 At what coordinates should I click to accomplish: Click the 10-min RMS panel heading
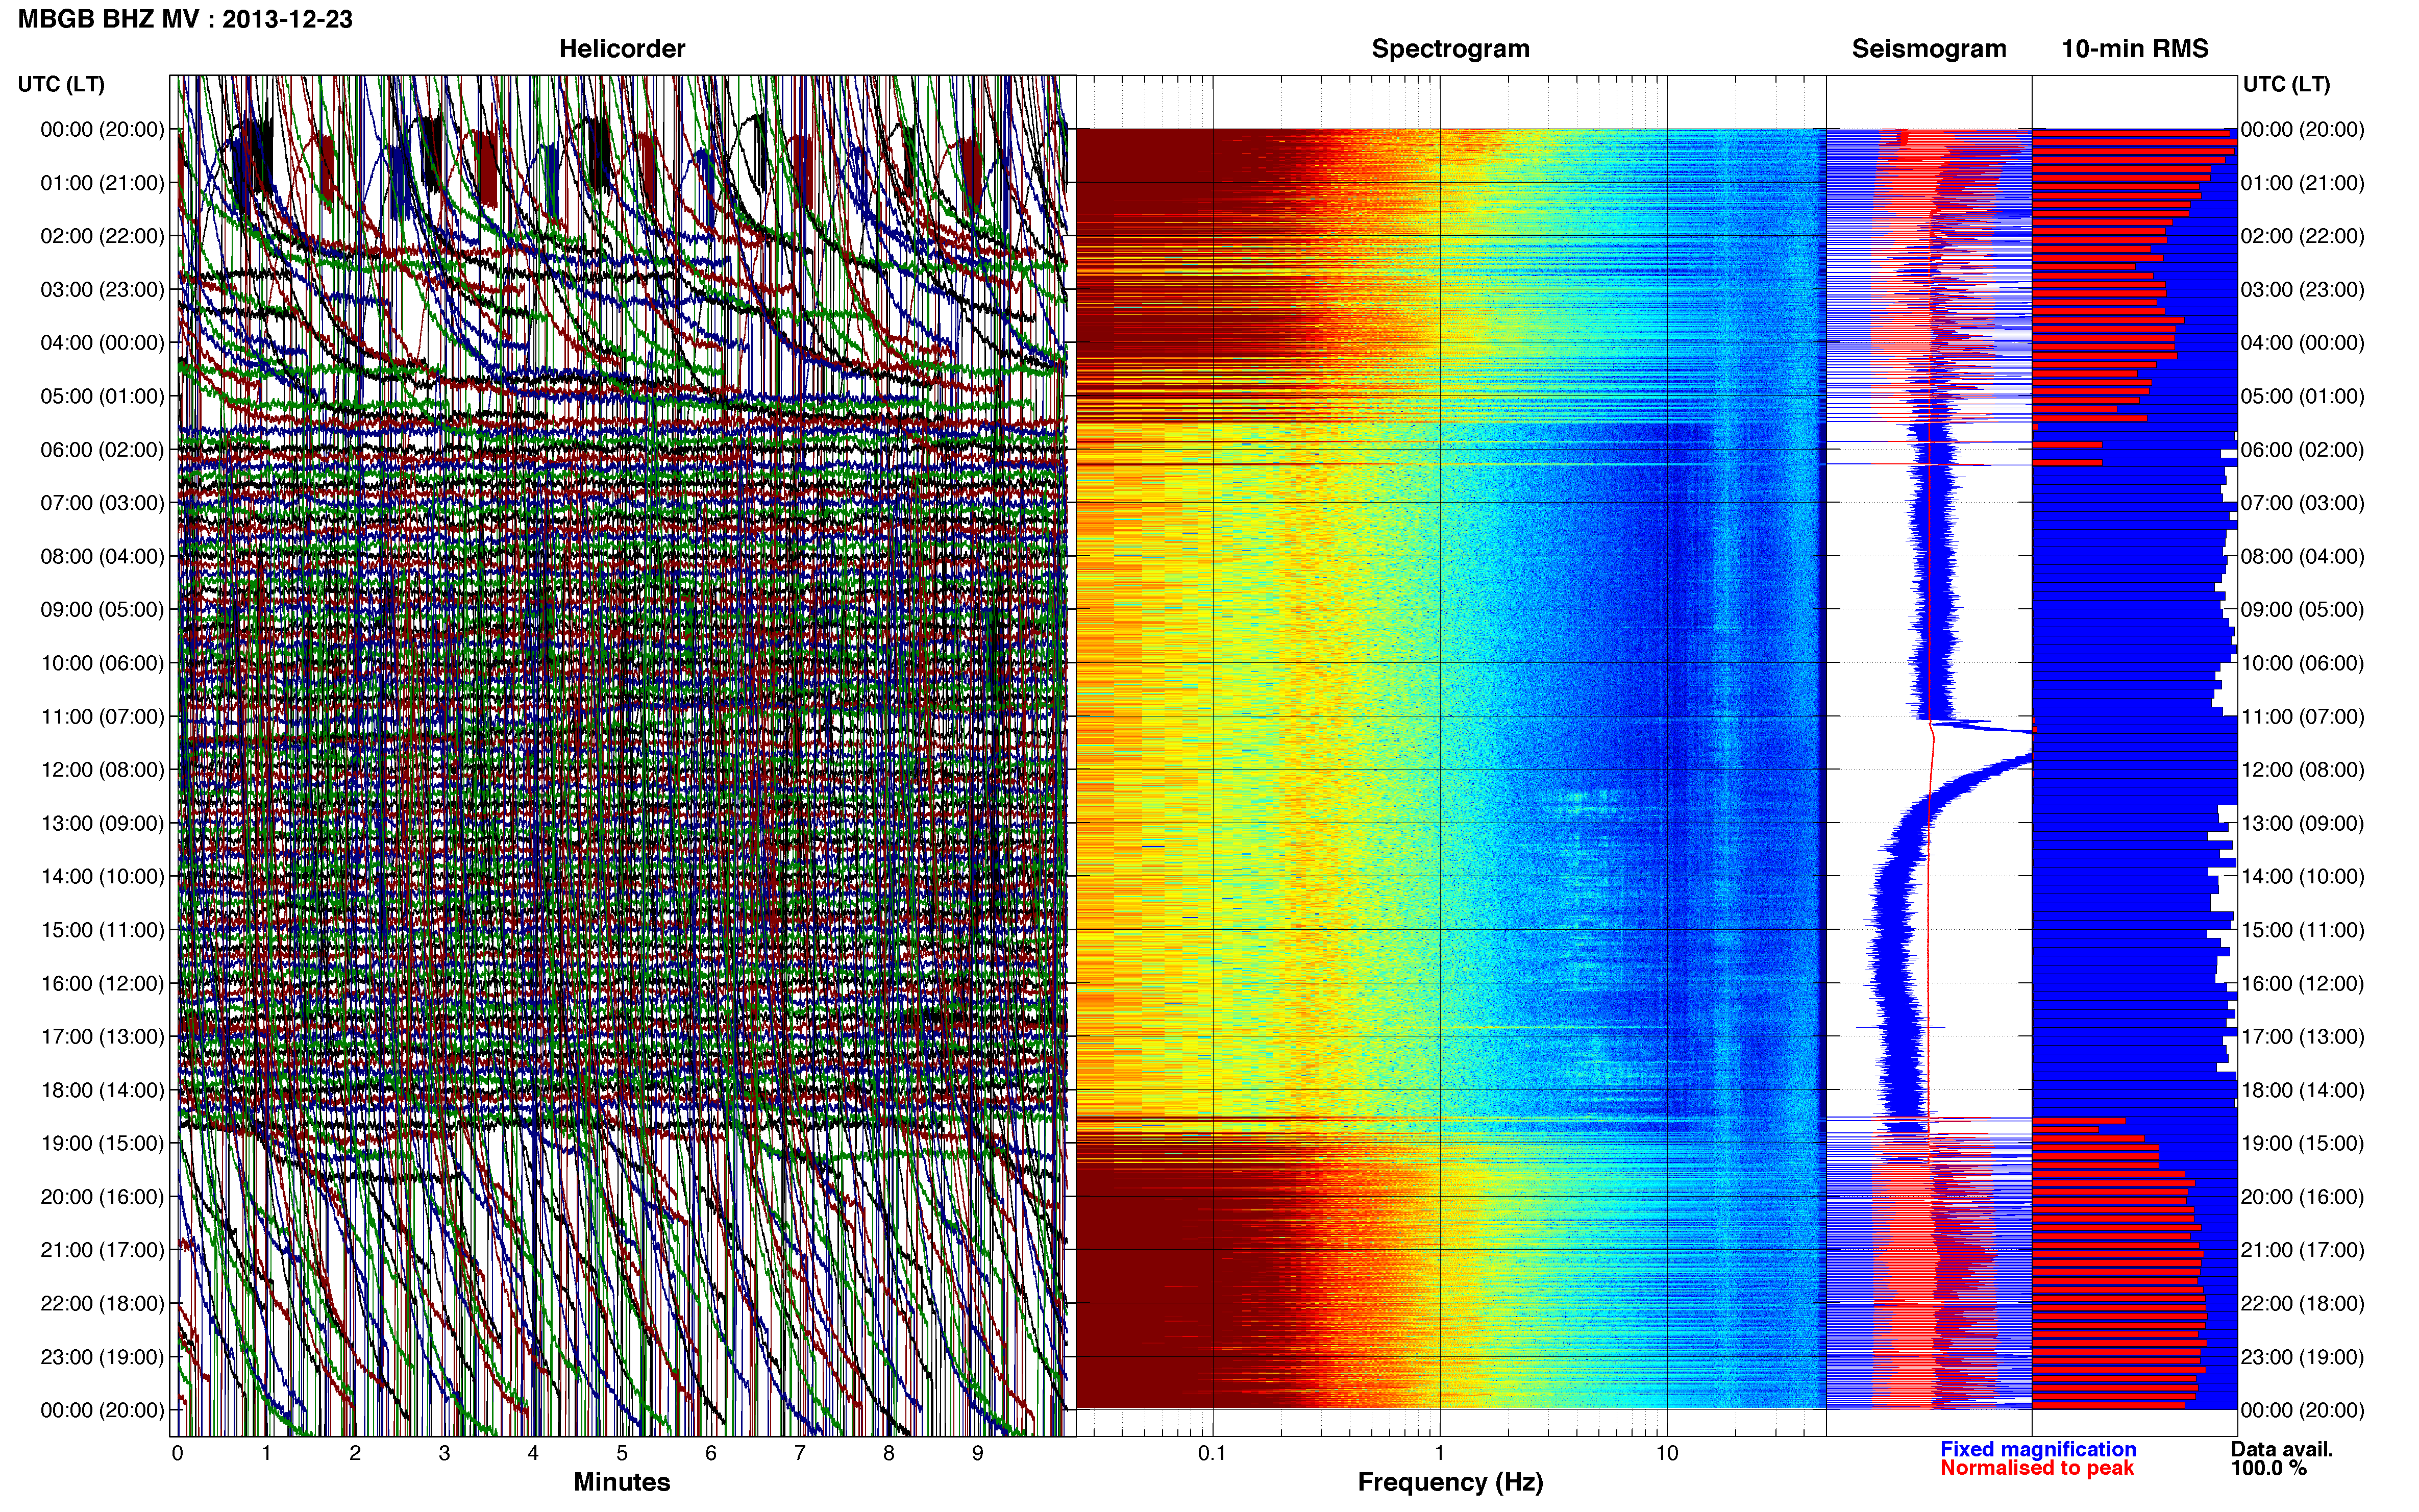(2135, 49)
